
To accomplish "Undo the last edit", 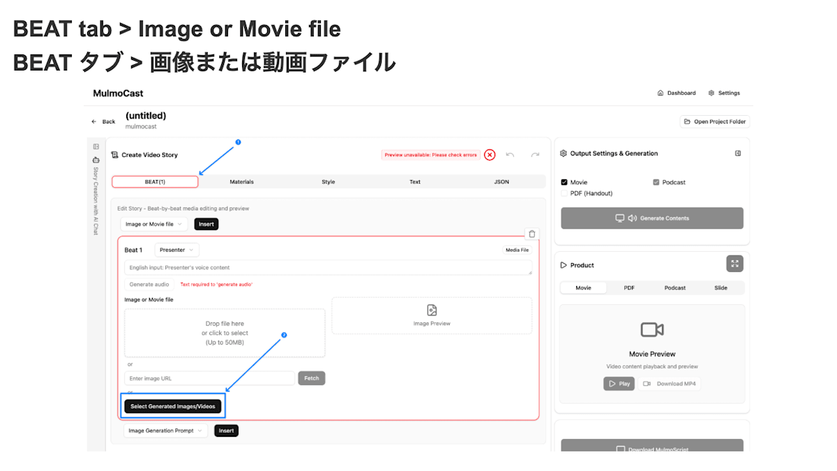I will [x=510, y=155].
